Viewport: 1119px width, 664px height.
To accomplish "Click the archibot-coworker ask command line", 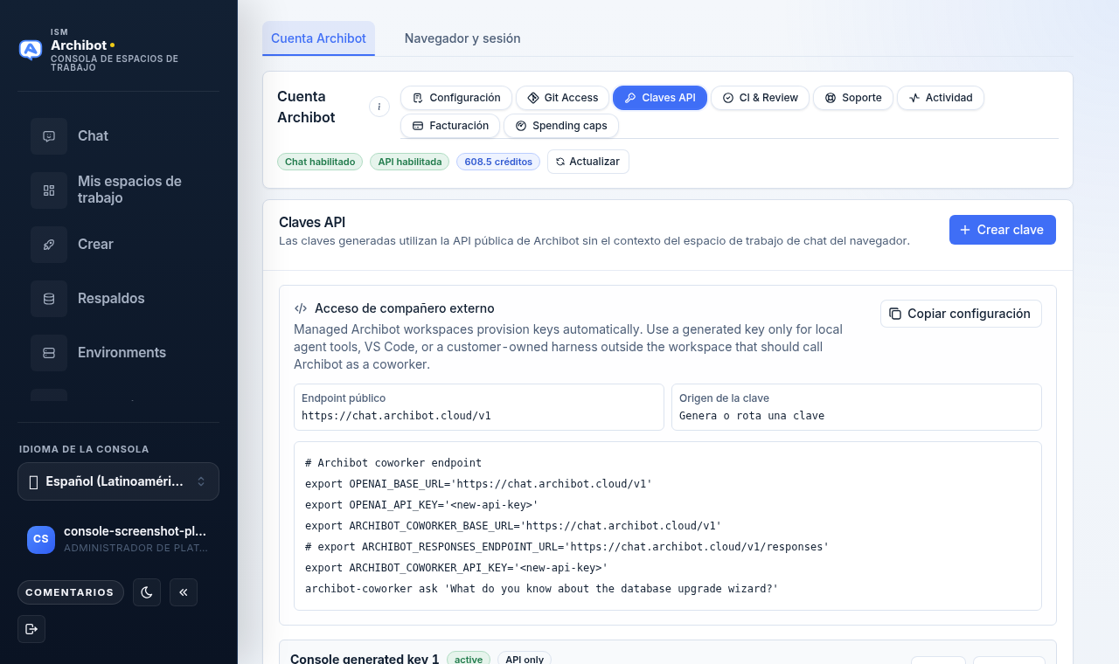I will click(541, 588).
